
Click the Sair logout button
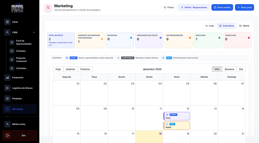click(x=20, y=136)
